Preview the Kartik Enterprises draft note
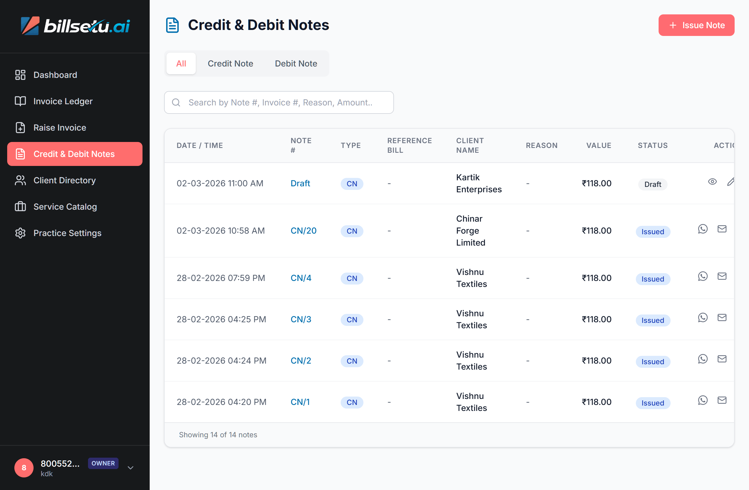This screenshot has width=749, height=490. [712, 182]
